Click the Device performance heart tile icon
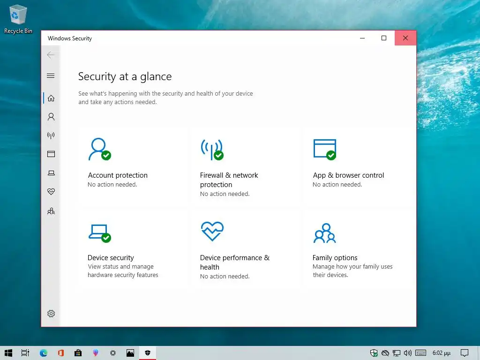The image size is (480, 360). click(x=212, y=231)
